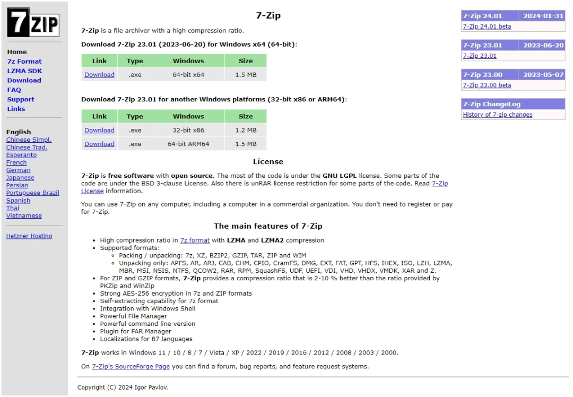This screenshot has height=397, width=573.
Task: Click the 7-Zip 24.01 version header
Action: pos(490,16)
